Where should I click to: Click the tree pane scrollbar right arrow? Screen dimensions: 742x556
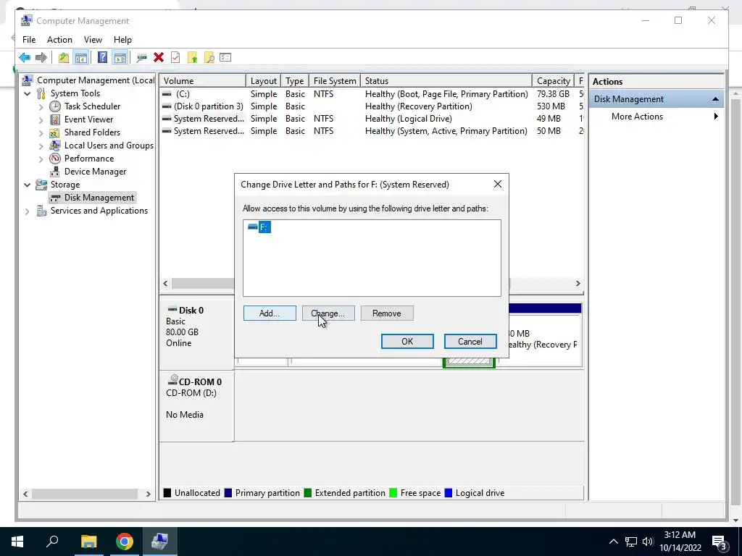[x=148, y=494]
